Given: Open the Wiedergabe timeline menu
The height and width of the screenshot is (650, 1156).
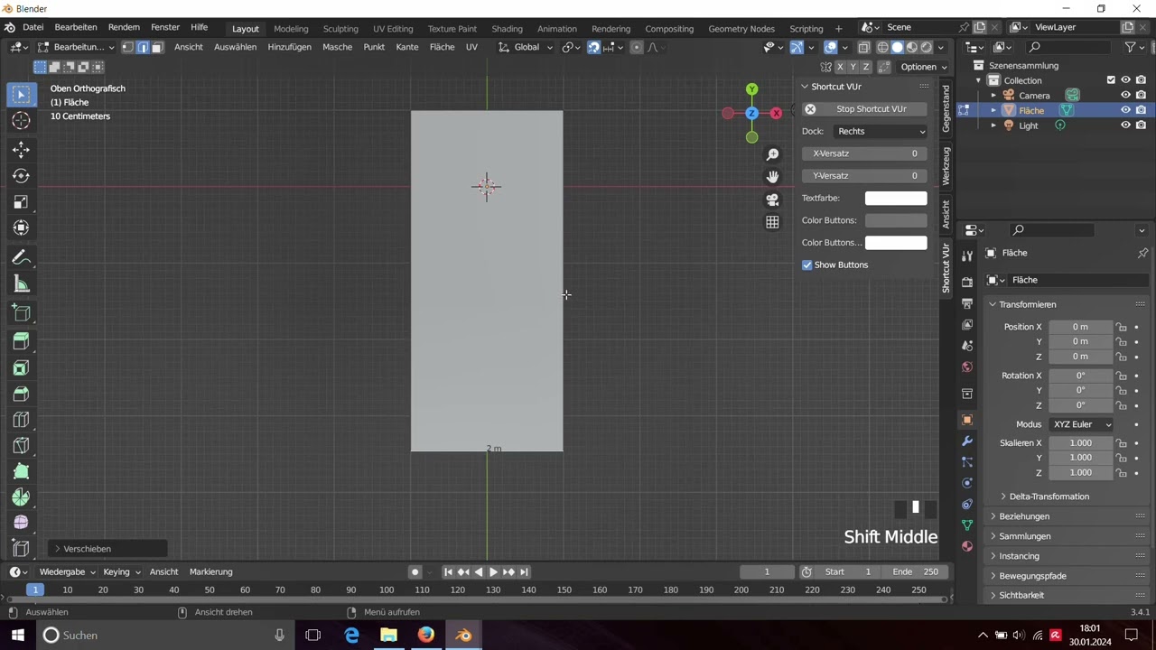Looking at the screenshot, I should click(x=67, y=571).
